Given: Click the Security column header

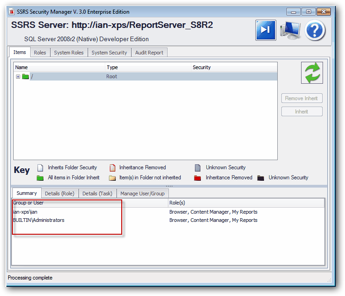Looking at the screenshot, I should [x=234, y=67].
